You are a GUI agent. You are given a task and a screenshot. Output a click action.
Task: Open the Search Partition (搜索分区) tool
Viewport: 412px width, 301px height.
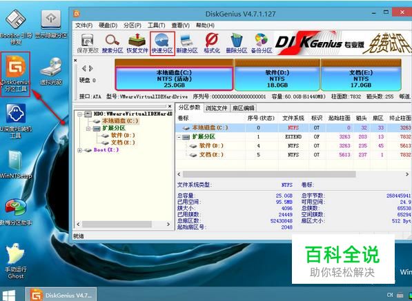click(112, 44)
